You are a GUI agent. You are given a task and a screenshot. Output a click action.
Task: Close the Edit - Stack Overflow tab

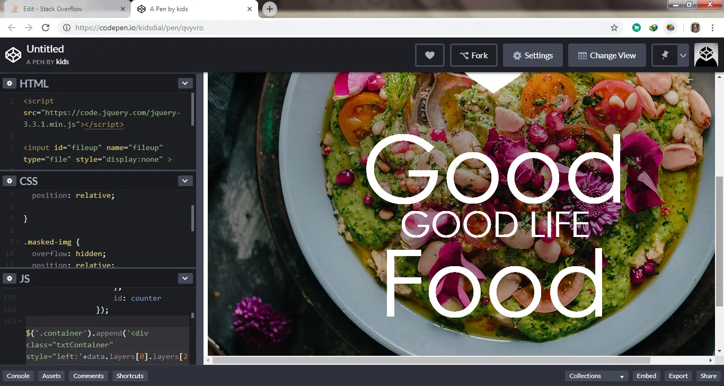(123, 9)
